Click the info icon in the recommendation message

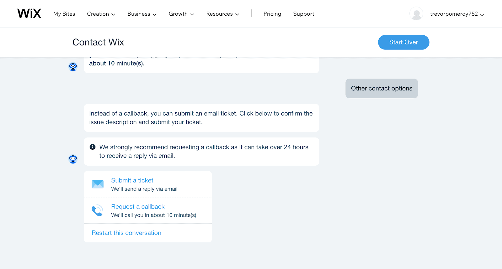point(93,147)
